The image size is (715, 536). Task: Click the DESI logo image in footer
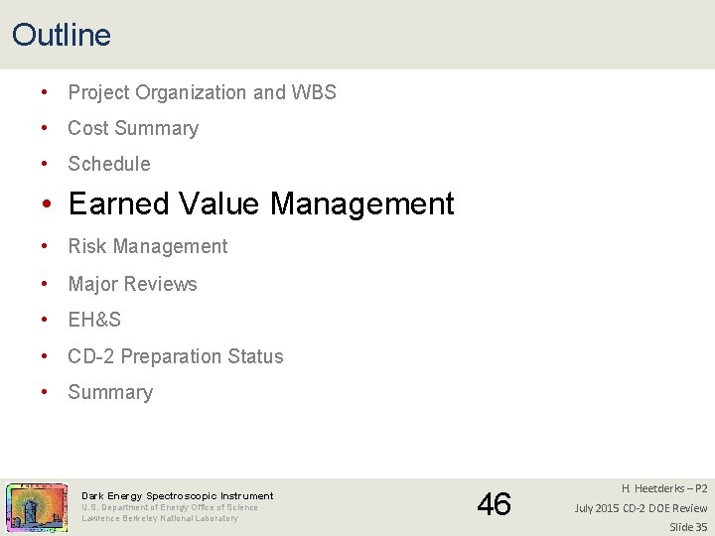[x=36, y=508]
